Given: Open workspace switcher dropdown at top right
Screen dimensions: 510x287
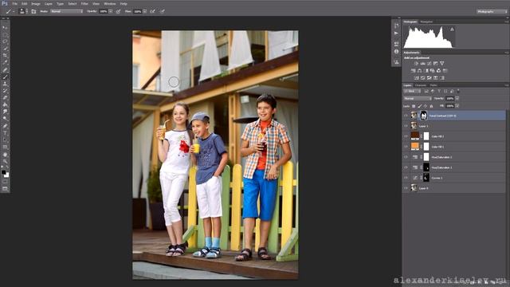Looking at the screenshot, I should pos(492,11).
